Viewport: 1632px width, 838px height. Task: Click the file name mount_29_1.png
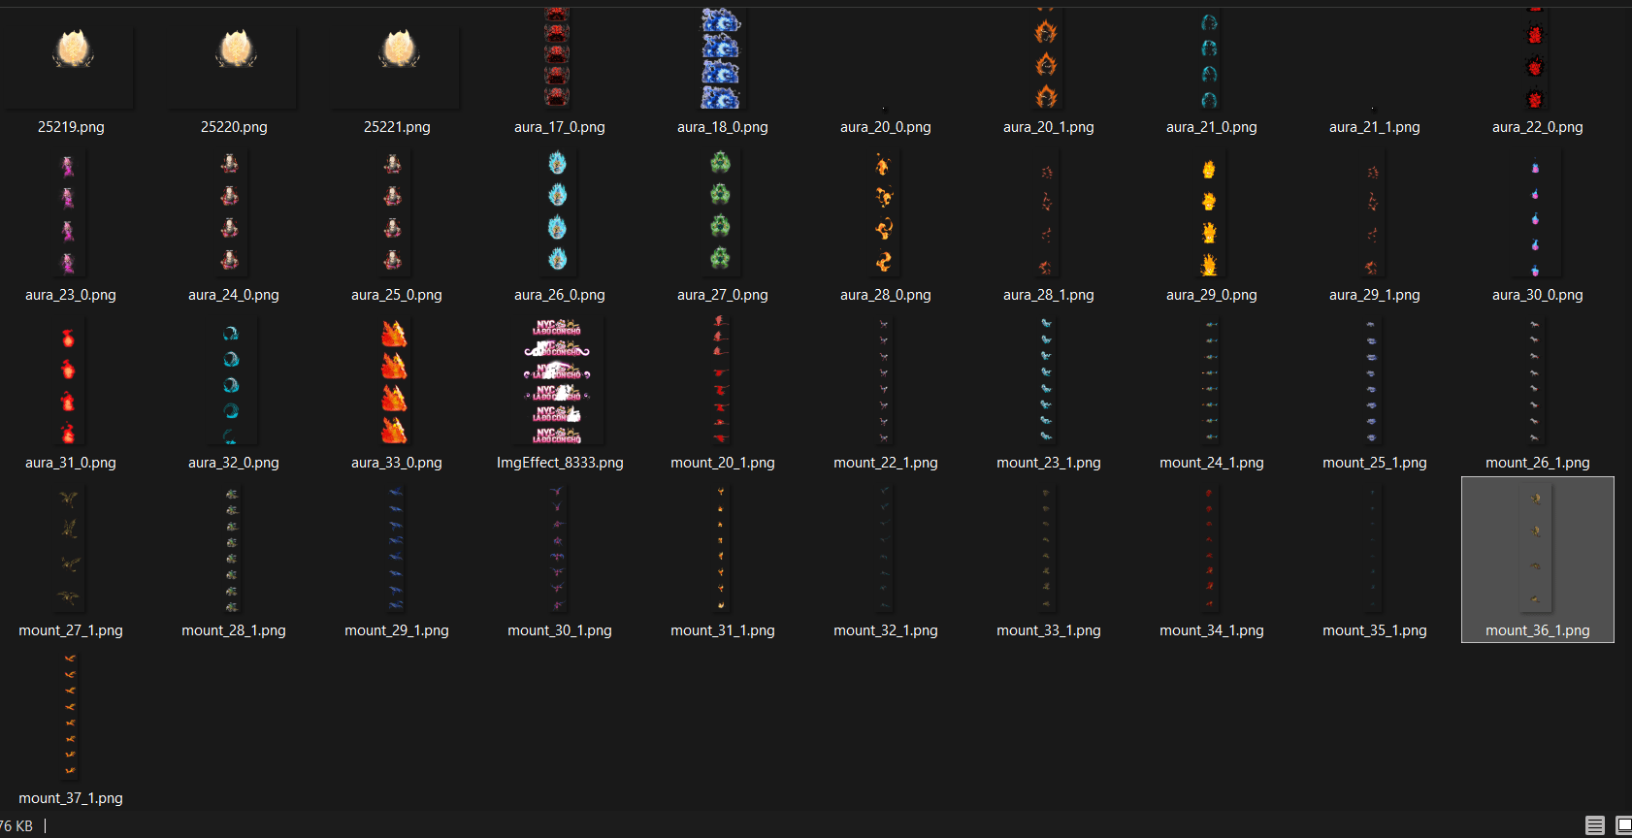tap(397, 630)
